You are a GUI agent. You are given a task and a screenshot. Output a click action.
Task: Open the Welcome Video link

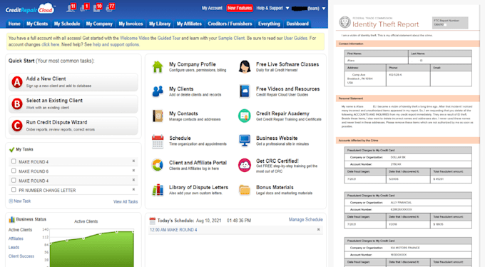pos(135,38)
